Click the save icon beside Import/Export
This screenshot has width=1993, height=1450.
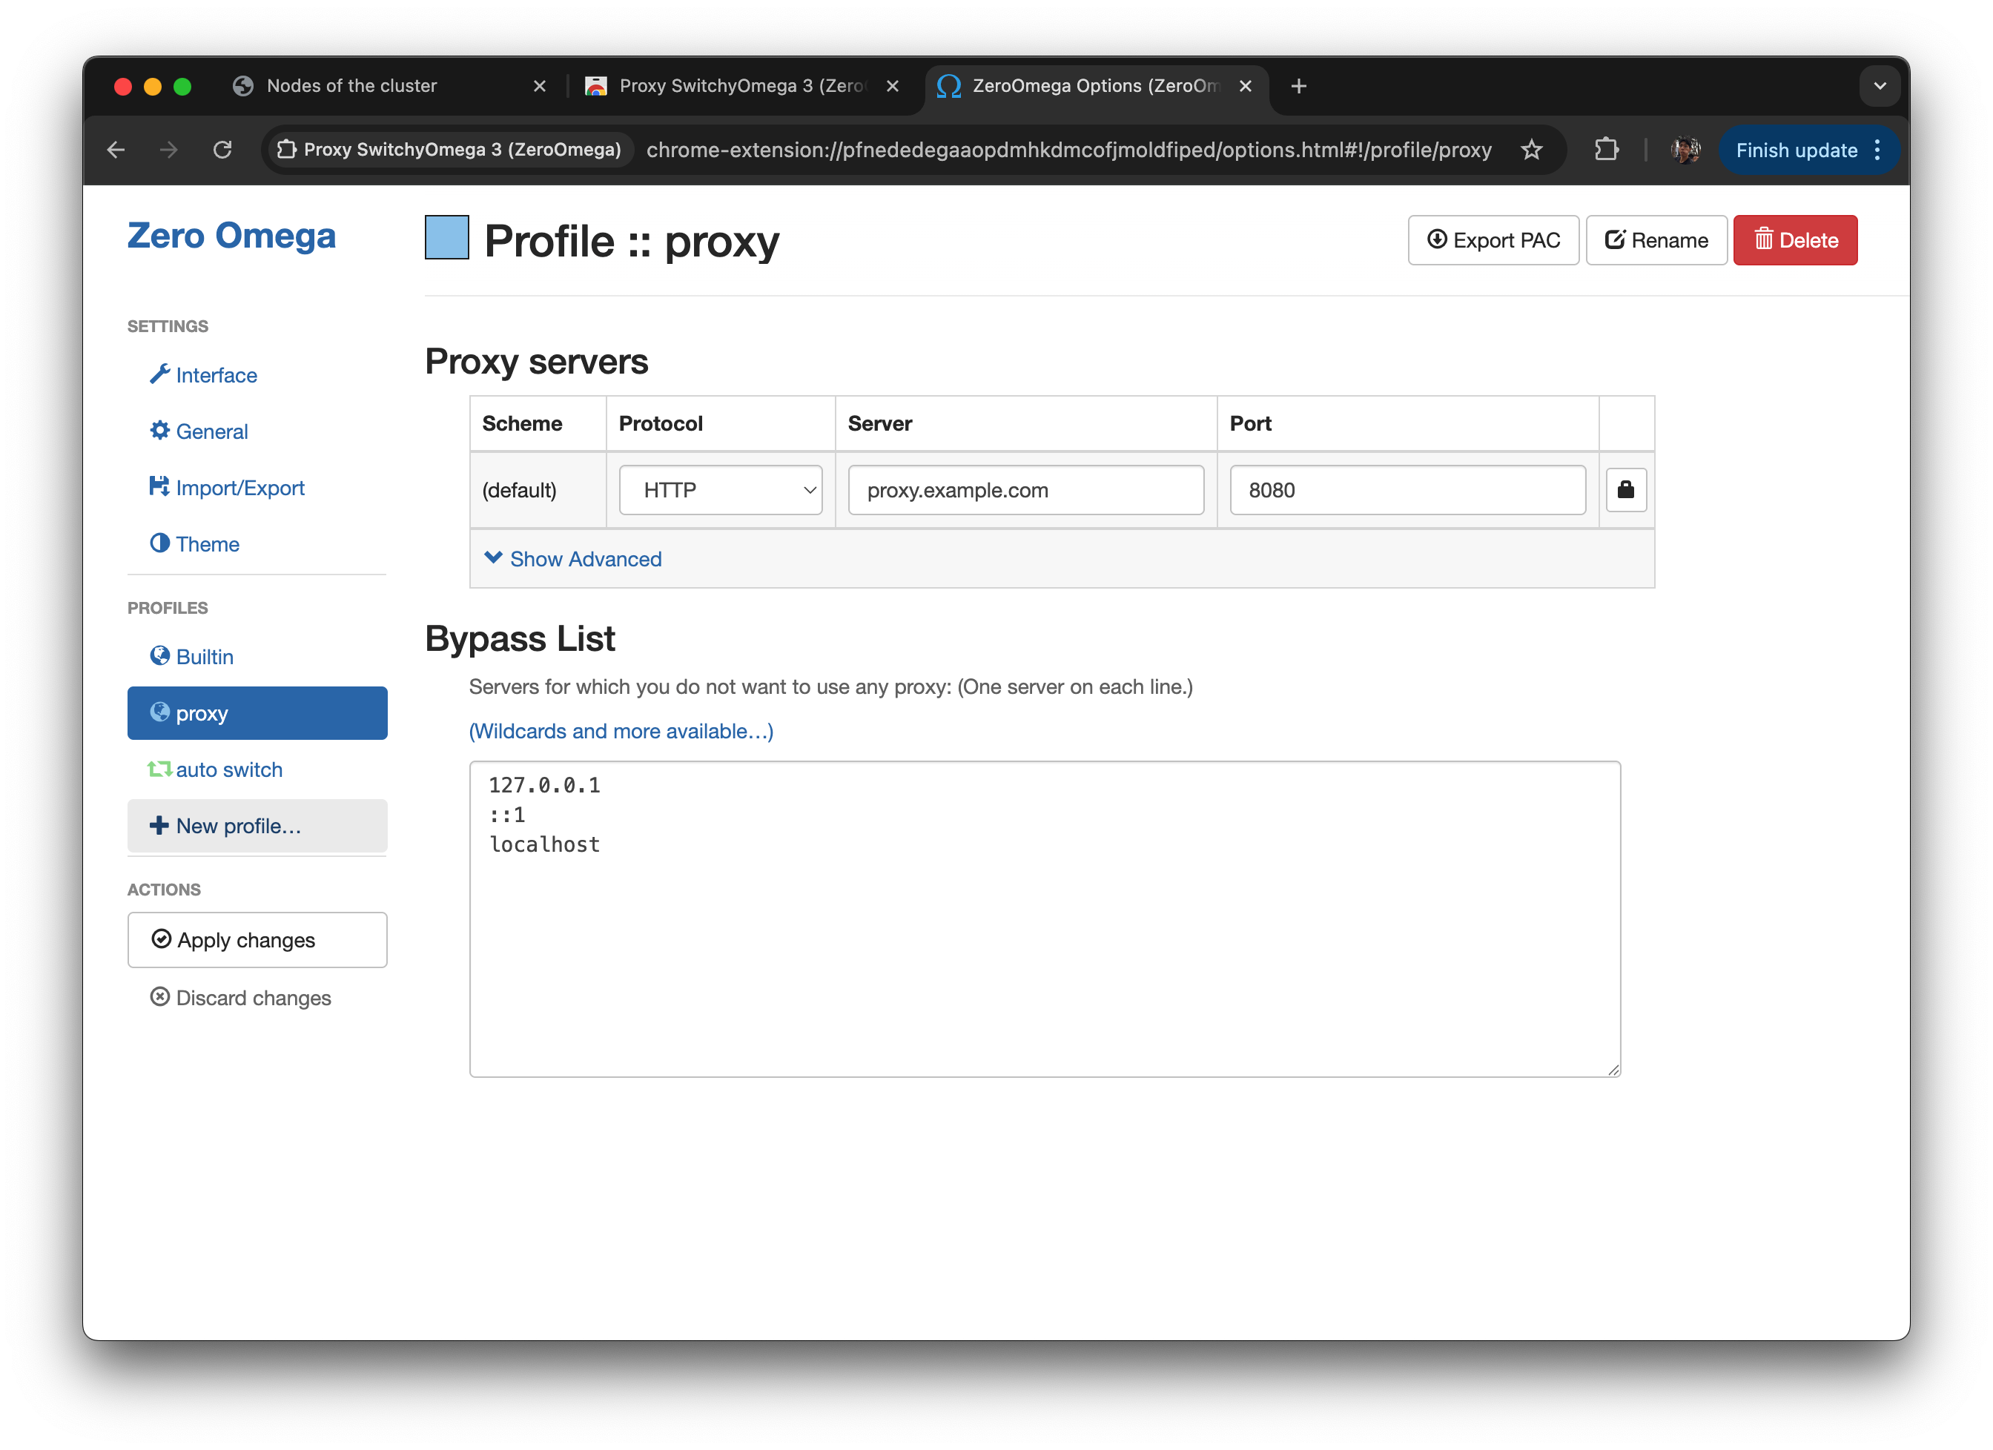tap(159, 487)
